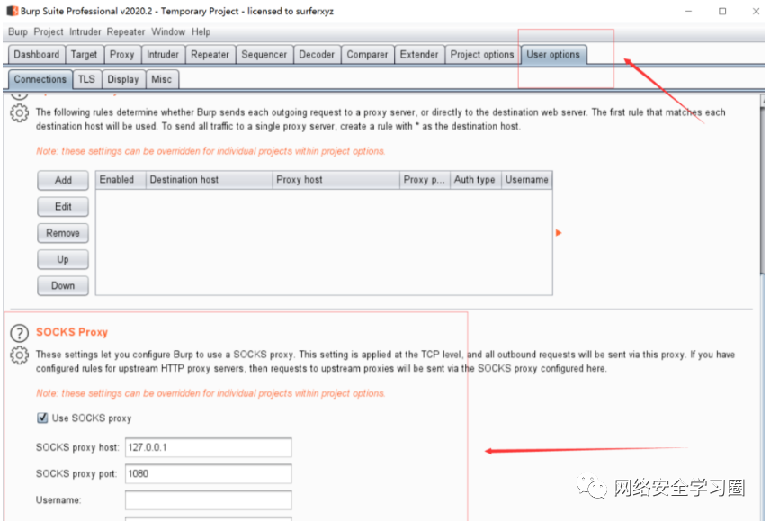
Task: Open the Repeater menu in menu bar
Action: [126, 31]
